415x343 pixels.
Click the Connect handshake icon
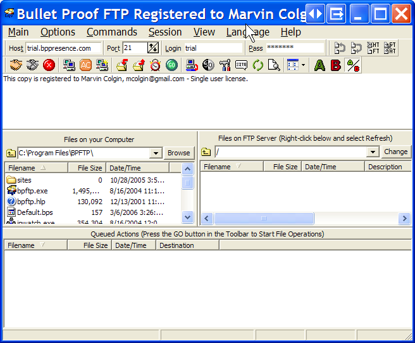[15, 65]
